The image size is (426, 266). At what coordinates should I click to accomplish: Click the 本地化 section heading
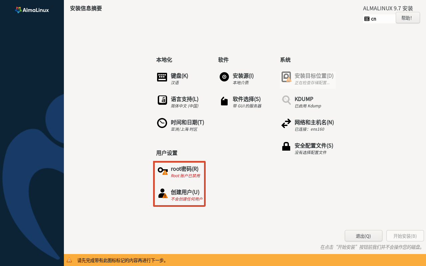[164, 60]
